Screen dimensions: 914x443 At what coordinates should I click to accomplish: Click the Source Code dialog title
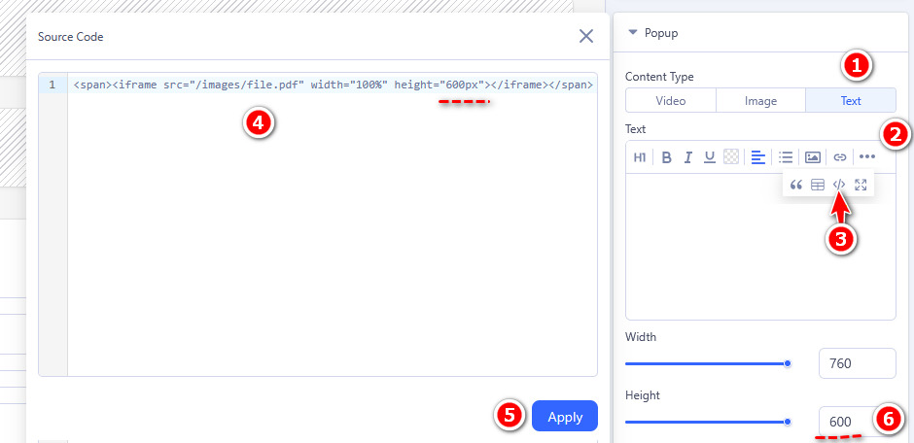tap(71, 37)
